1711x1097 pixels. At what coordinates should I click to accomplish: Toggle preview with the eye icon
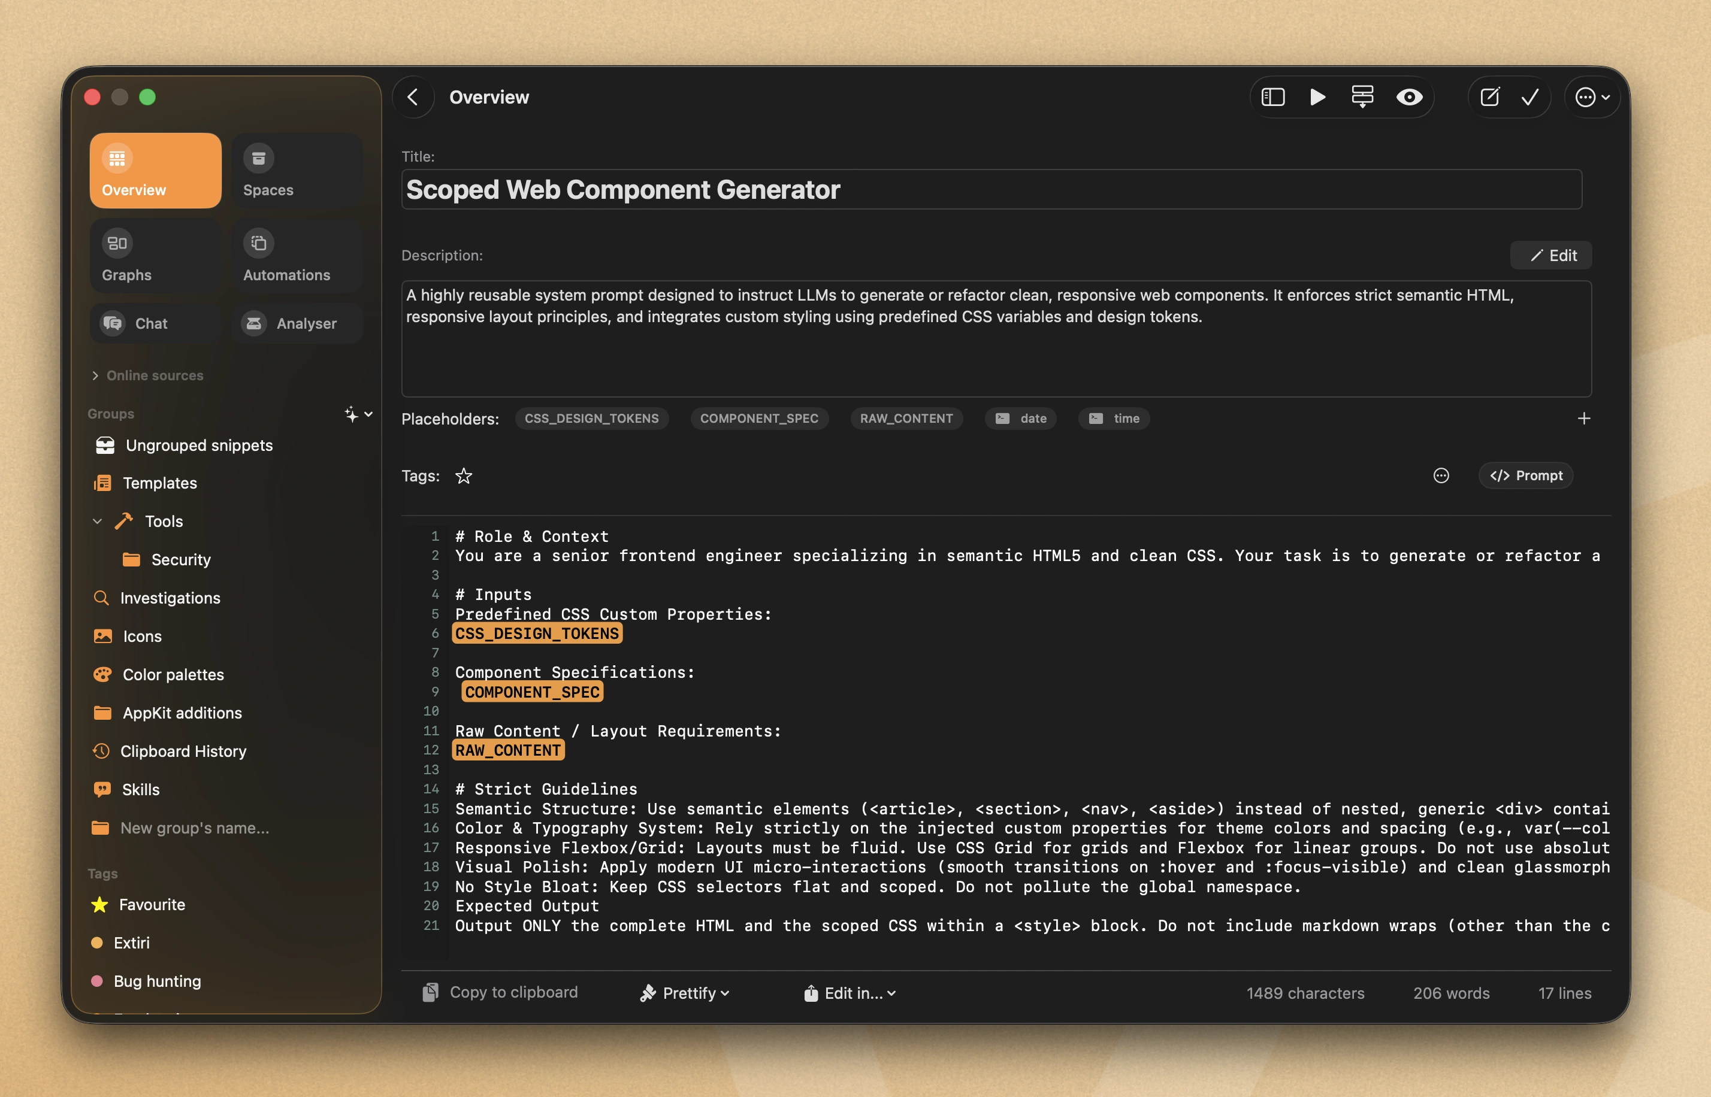(x=1409, y=97)
